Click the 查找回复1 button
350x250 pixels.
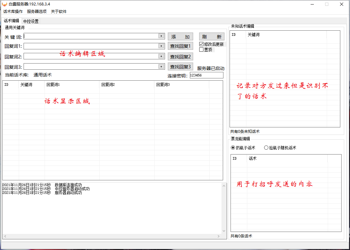click(180, 46)
